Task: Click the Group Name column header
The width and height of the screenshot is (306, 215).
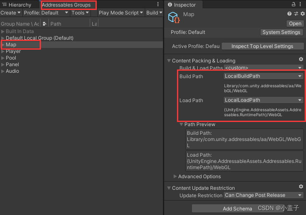Action: coord(20,24)
